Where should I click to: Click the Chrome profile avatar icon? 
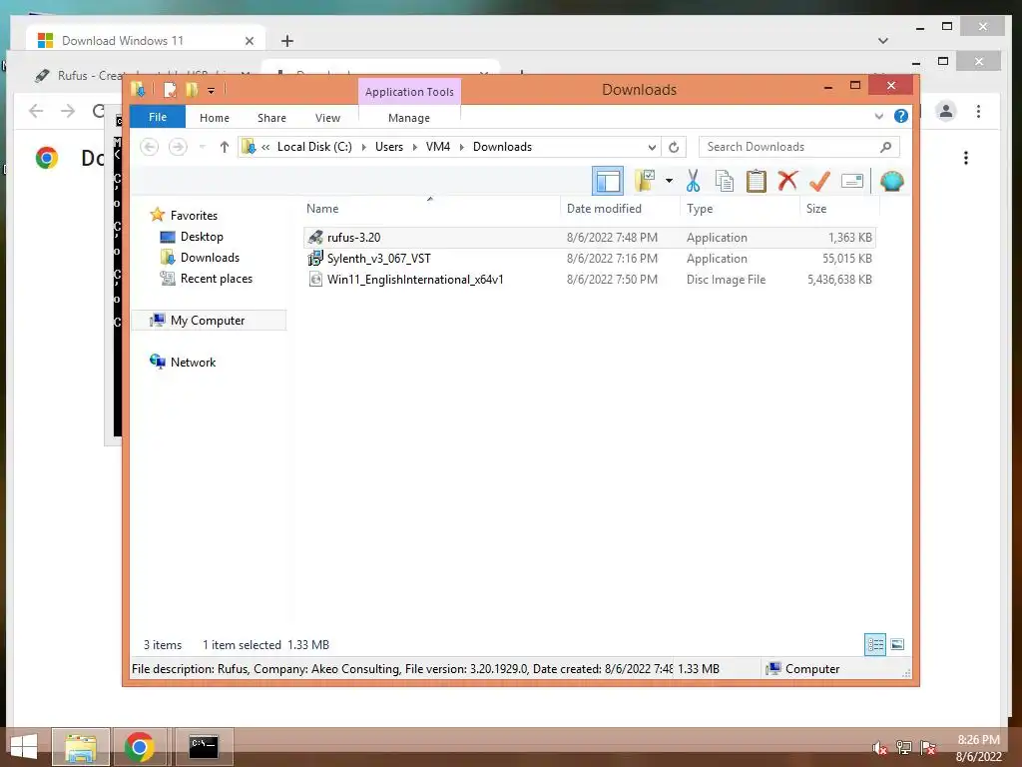click(946, 112)
